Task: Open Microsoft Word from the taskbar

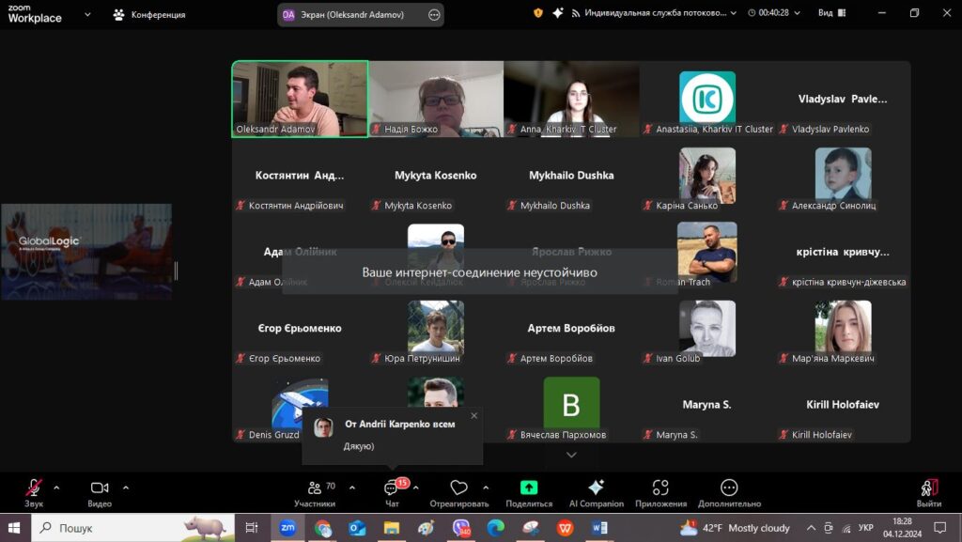Action: pyautogui.click(x=599, y=527)
